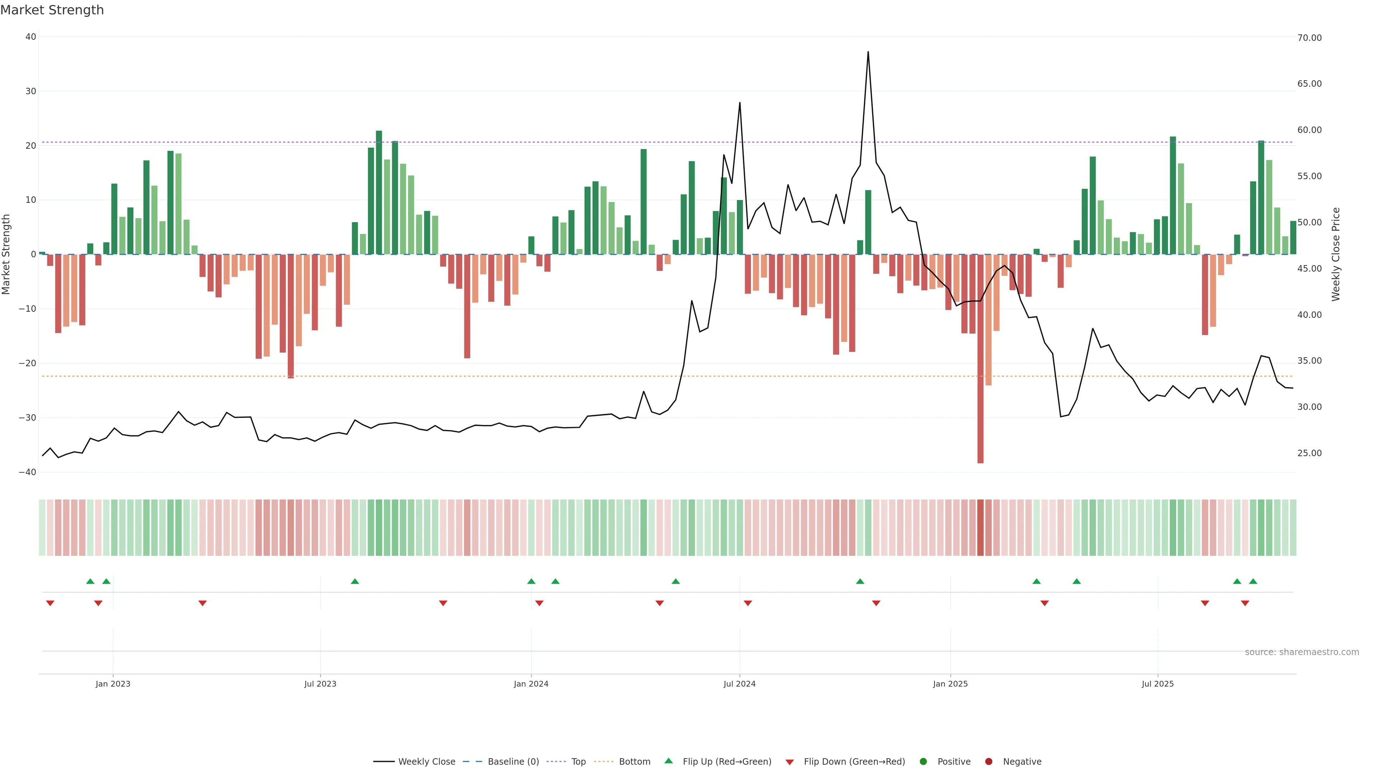
Task: Click the Flip Up green triangle legend icon
Action: click(x=668, y=761)
